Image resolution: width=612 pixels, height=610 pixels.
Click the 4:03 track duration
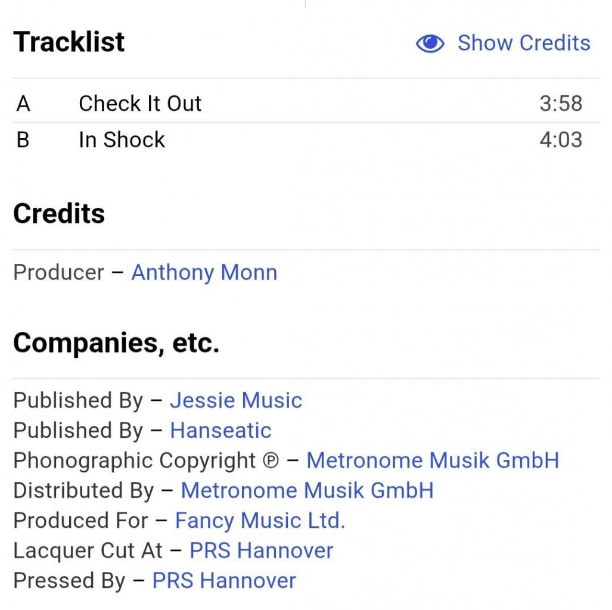click(561, 140)
